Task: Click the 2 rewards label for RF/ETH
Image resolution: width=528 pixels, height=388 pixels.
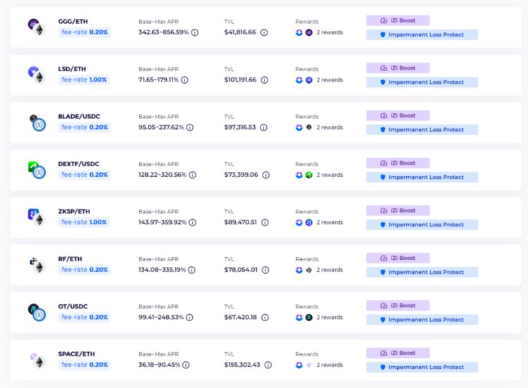Action: click(329, 270)
